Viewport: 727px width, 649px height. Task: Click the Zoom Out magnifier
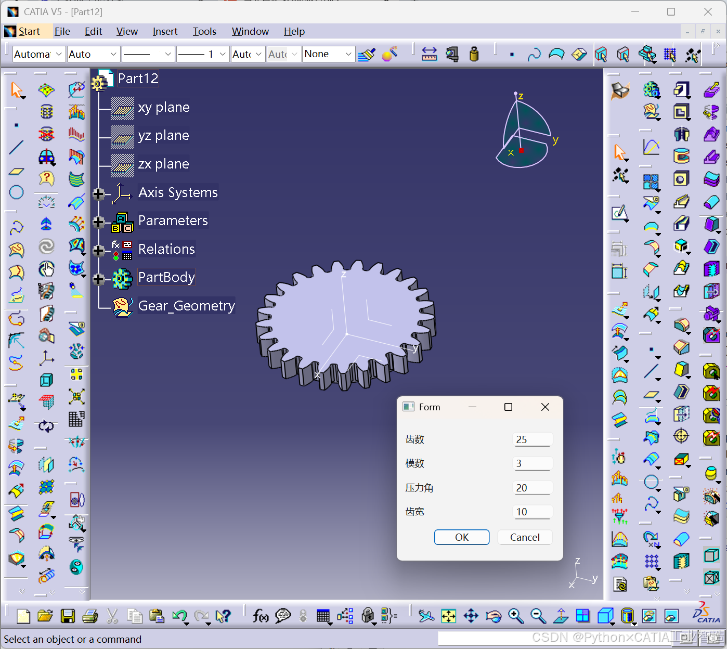click(538, 616)
